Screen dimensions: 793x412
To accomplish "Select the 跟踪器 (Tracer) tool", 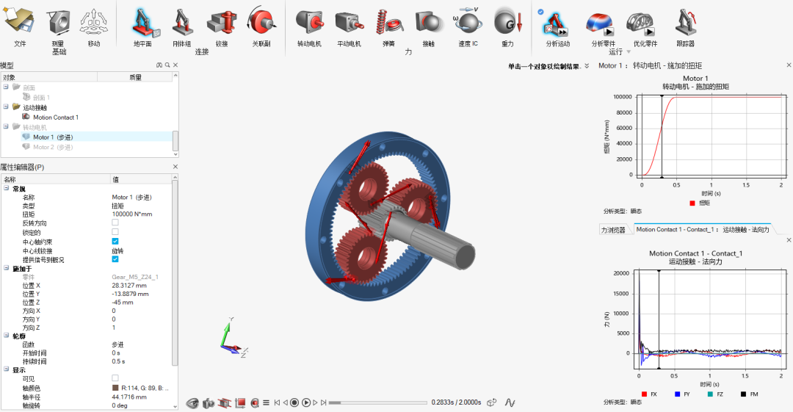I will pos(685,28).
